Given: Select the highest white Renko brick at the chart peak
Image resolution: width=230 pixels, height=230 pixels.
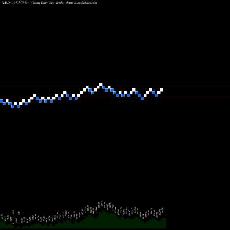Looking at the screenshot, I should tap(101, 84).
